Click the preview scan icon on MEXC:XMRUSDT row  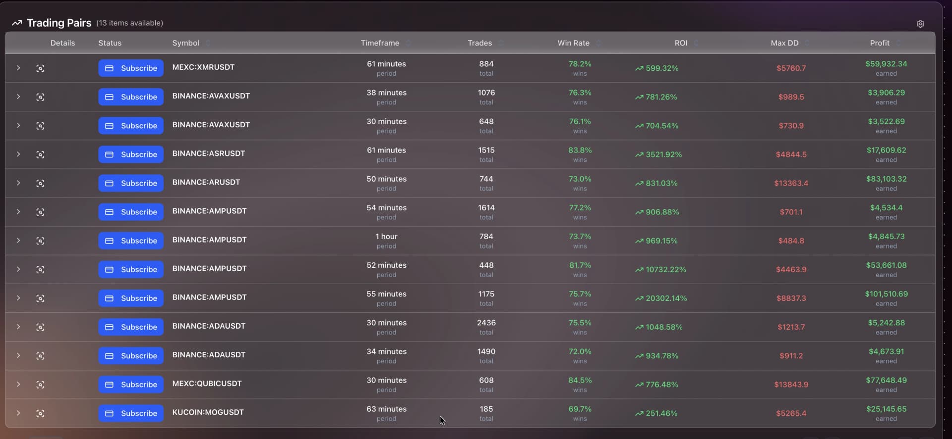[41, 68]
